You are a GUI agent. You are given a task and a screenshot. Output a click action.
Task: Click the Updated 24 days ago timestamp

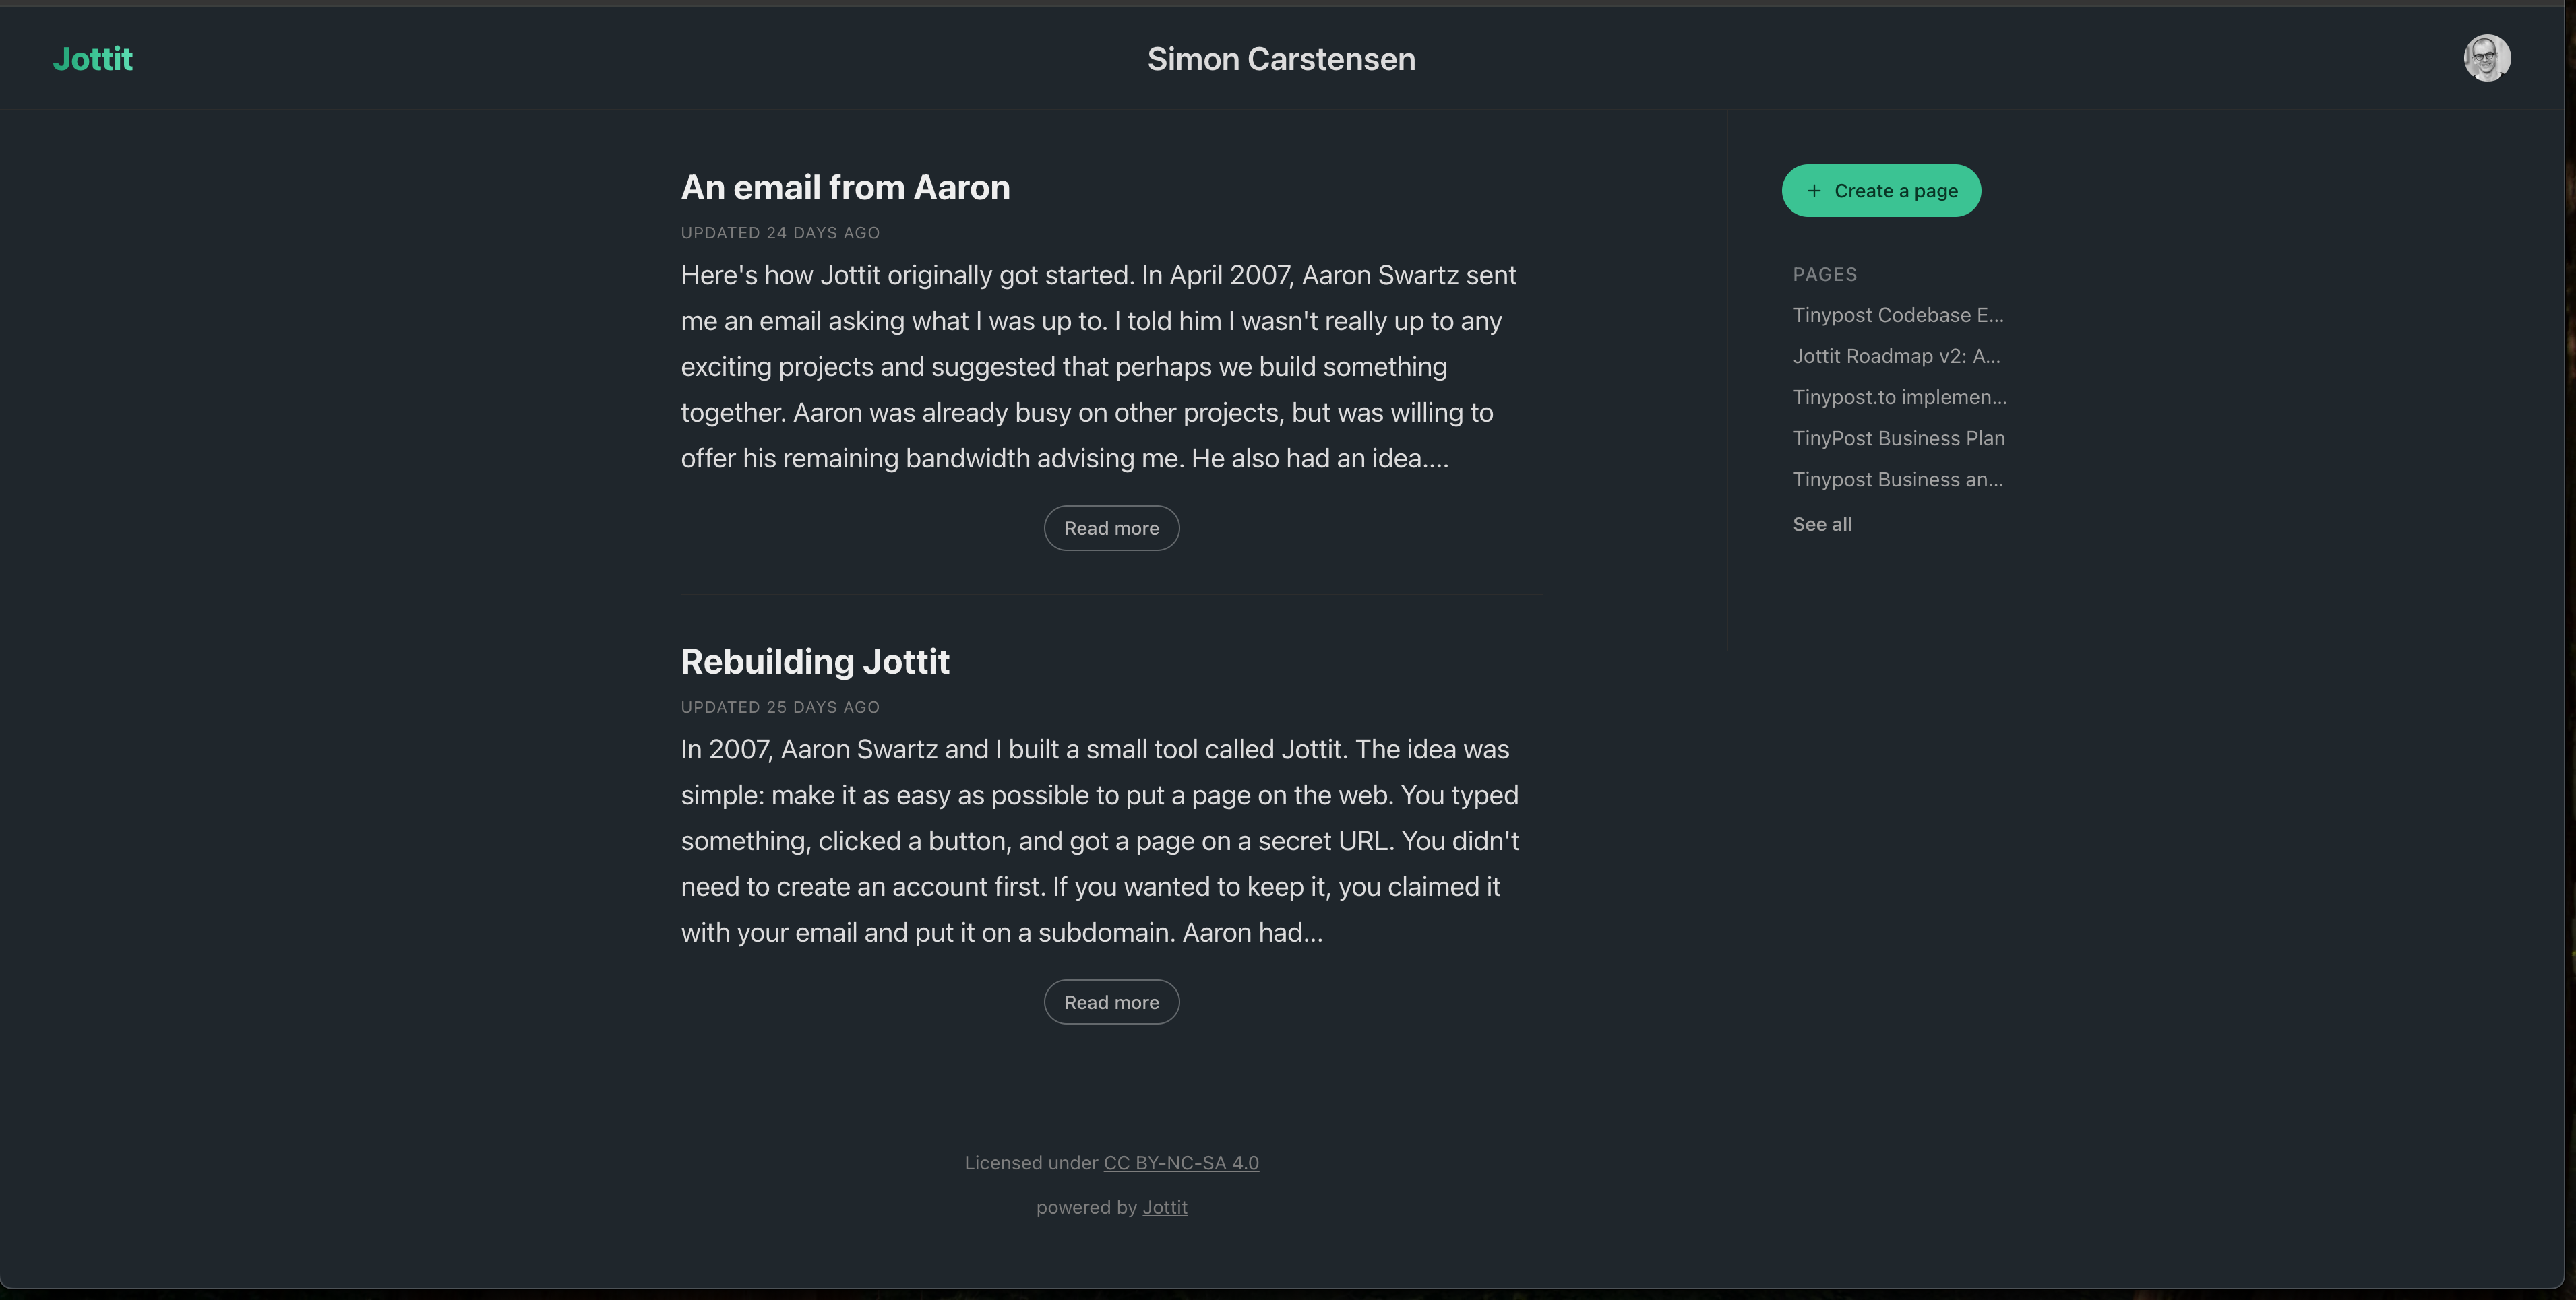(780, 233)
